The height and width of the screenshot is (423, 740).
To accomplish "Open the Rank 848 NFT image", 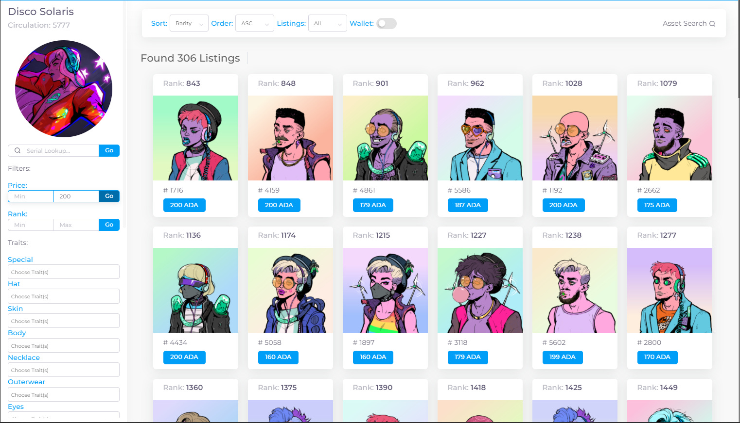I will [x=290, y=138].
